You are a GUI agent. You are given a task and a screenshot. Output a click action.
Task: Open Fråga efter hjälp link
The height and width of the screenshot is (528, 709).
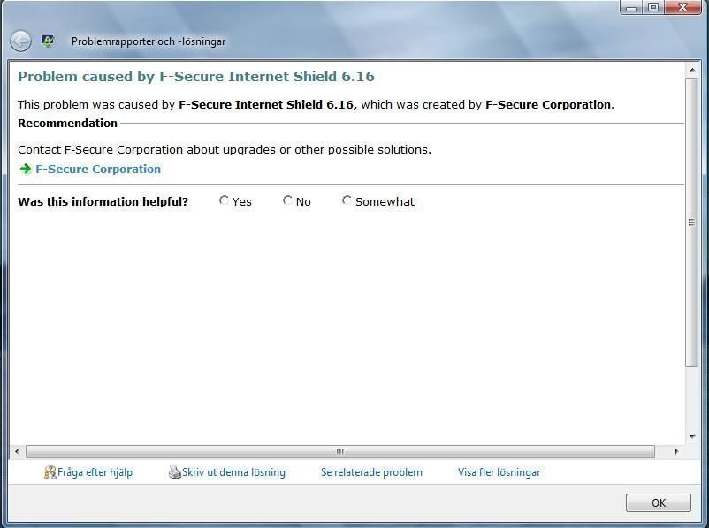(95, 472)
